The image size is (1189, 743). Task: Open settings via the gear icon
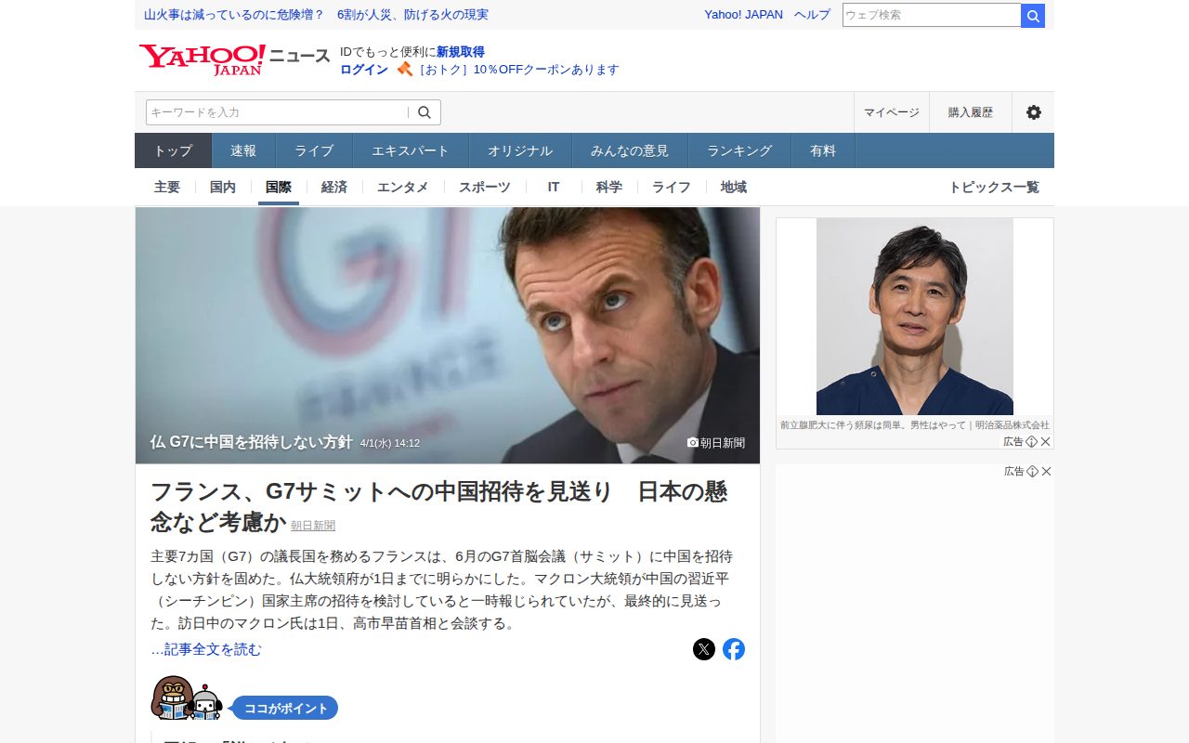pyautogui.click(x=1033, y=112)
